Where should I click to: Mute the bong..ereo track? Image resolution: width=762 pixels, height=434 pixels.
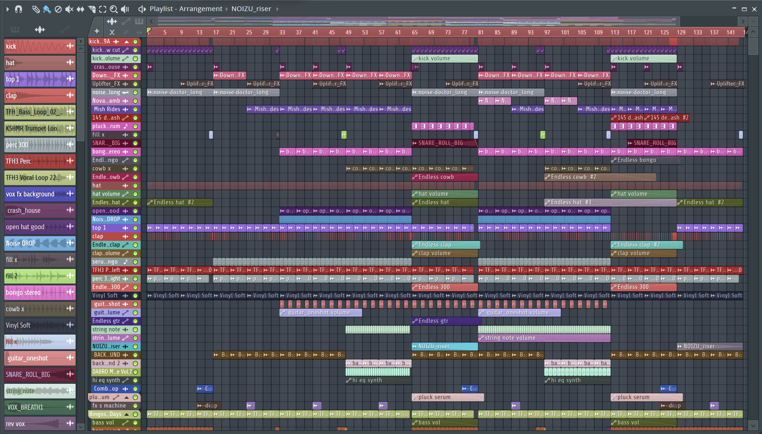point(135,152)
